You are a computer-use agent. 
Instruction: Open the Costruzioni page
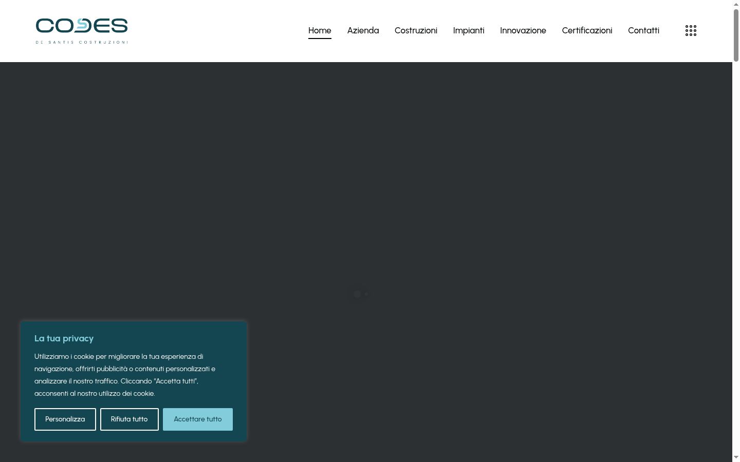pyautogui.click(x=416, y=31)
